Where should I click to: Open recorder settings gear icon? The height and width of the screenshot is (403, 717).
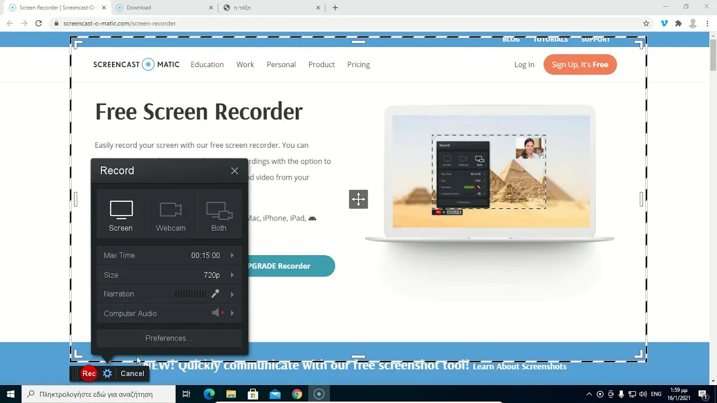coord(108,373)
